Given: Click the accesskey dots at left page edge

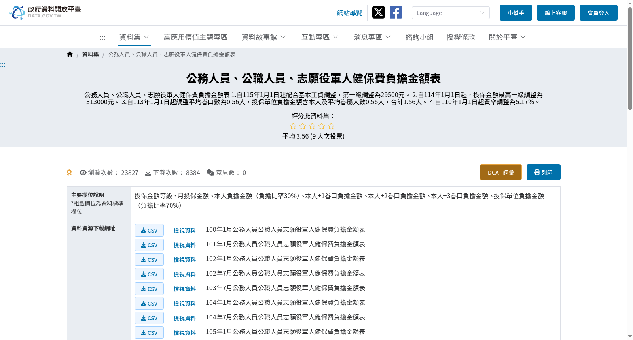Looking at the screenshot, I should point(3,65).
